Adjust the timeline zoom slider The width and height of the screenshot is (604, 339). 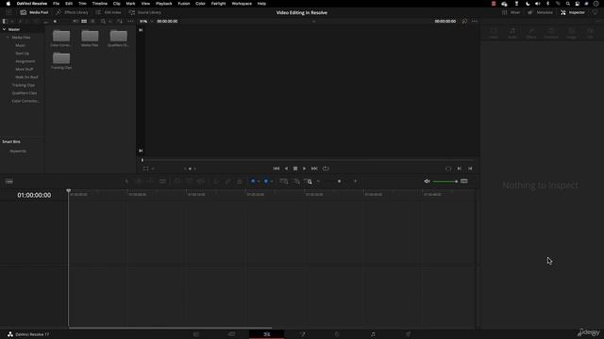point(340,181)
